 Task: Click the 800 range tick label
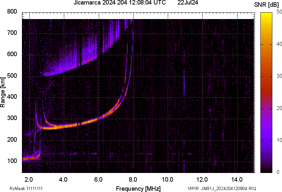[12, 12]
